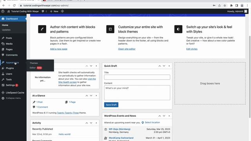This screenshot has height=141, width=251.
Task: Click the password key icon in address bar
Action: (214, 5)
